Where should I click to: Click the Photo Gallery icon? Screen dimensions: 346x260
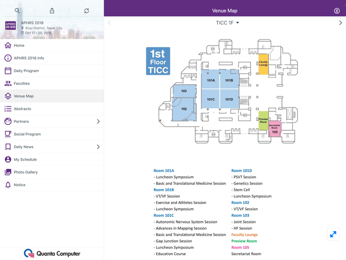(8, 172)
